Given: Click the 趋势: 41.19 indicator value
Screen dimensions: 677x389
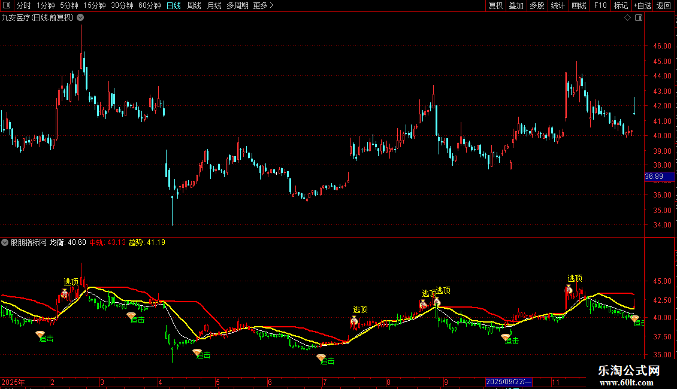Looking at the screenshot, I should pos(147,242).
